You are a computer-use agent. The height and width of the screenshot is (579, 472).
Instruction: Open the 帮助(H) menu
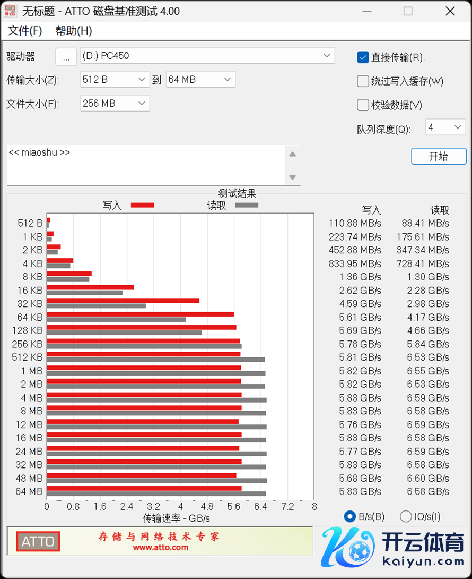pyautogui.click(x=74, y=31)
